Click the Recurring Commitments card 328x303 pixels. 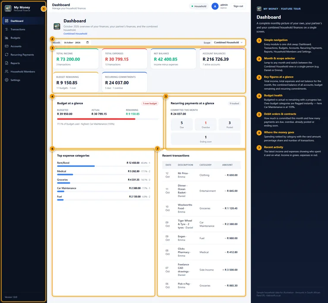(x=124, y=82)
